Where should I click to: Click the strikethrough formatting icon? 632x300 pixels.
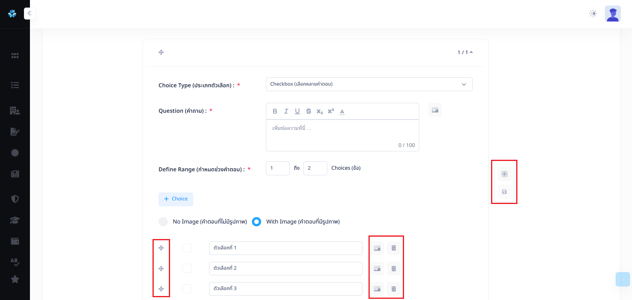tap(308, 112)
